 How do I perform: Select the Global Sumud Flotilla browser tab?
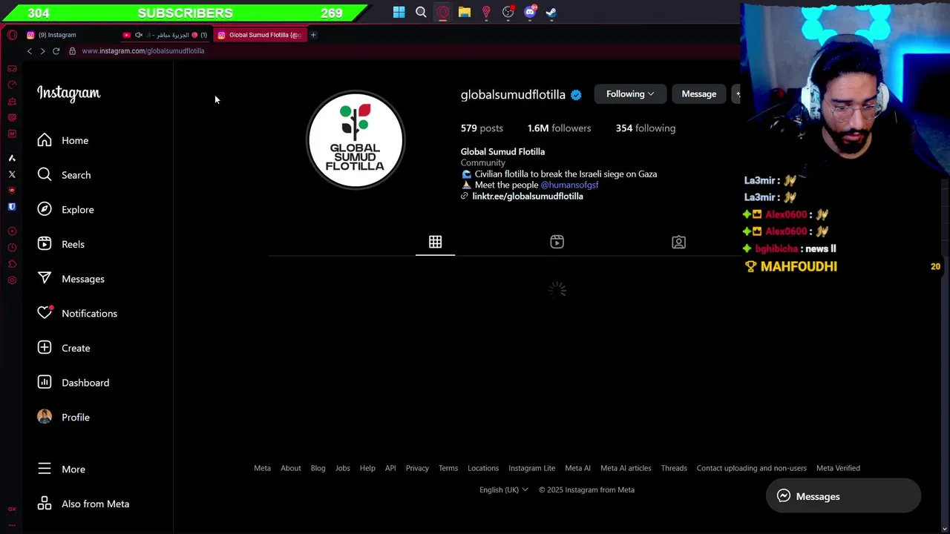tap(260, 35)
